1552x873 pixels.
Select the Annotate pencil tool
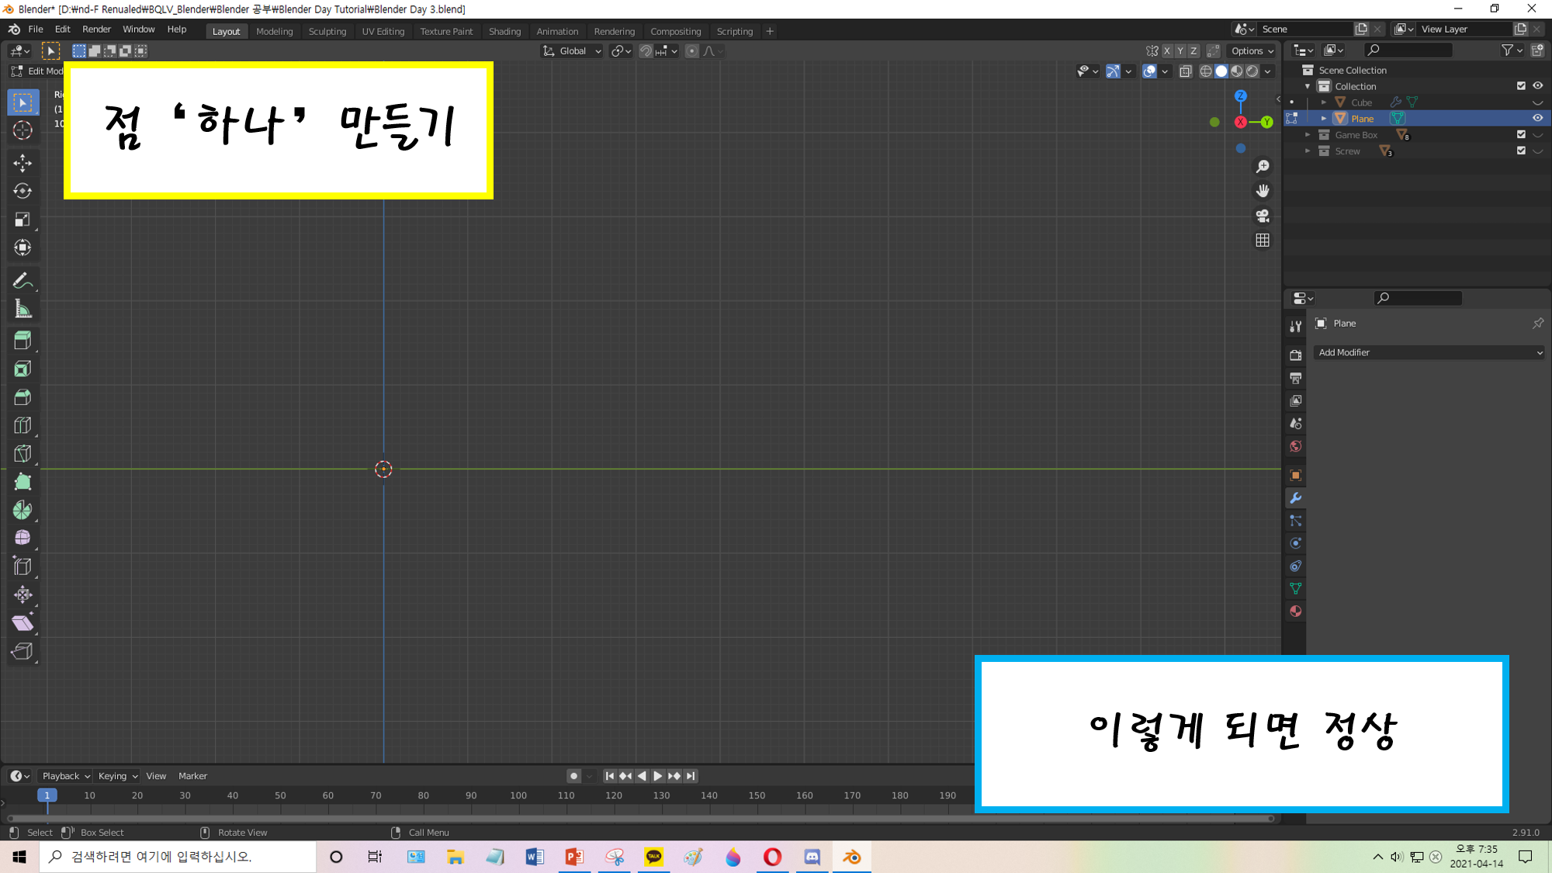pyautogui.click(x=23, y=281)
